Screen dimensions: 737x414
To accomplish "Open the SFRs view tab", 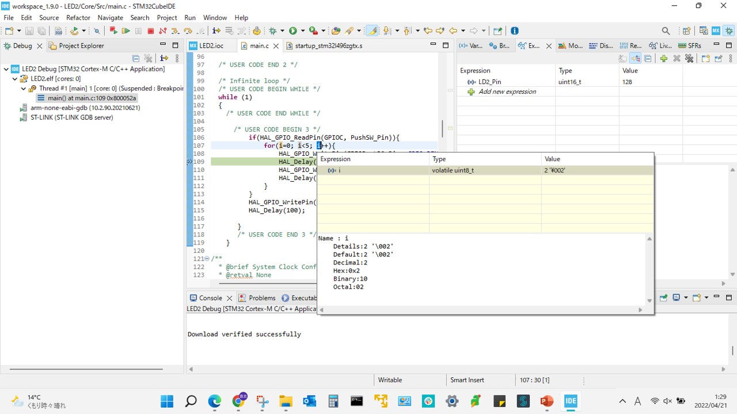I will (689, 45).
